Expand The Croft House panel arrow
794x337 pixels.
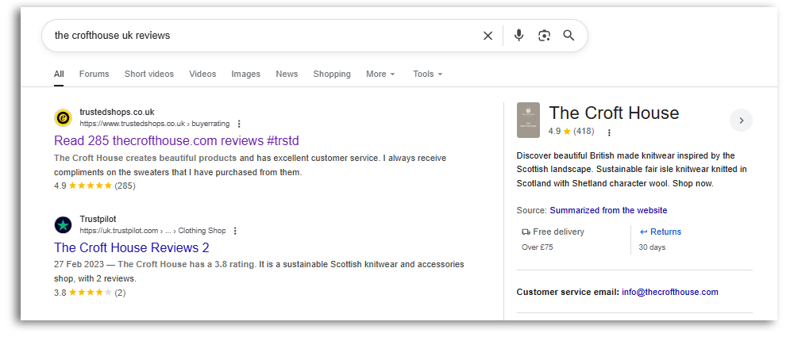point(740,121)
